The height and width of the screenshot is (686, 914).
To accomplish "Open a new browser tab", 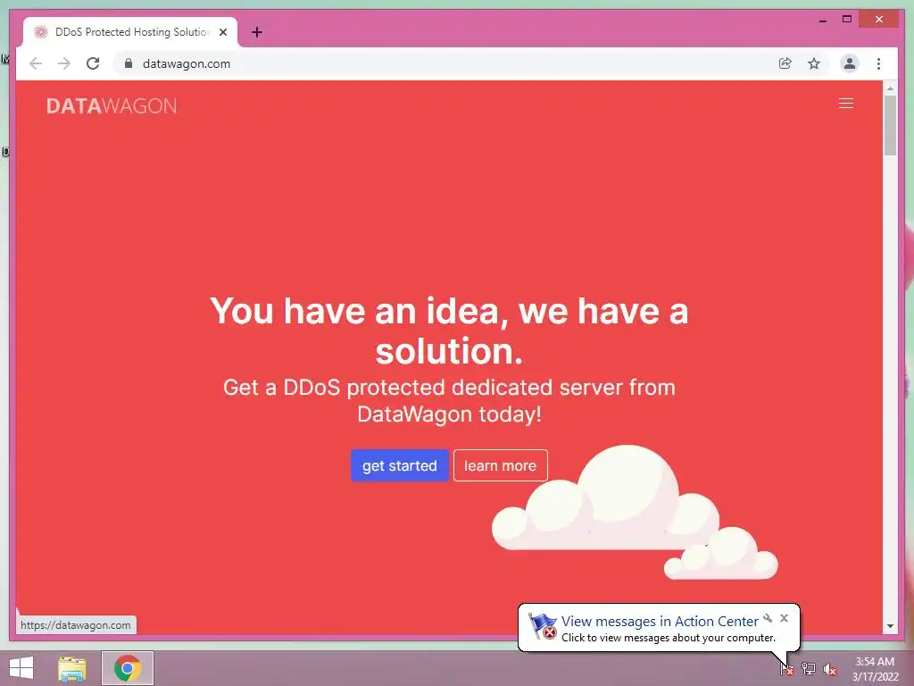I will pos(256,32).
